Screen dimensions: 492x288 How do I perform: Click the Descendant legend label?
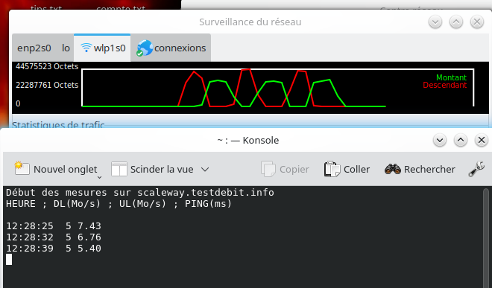pyautogui.click(x=444, y=85)
